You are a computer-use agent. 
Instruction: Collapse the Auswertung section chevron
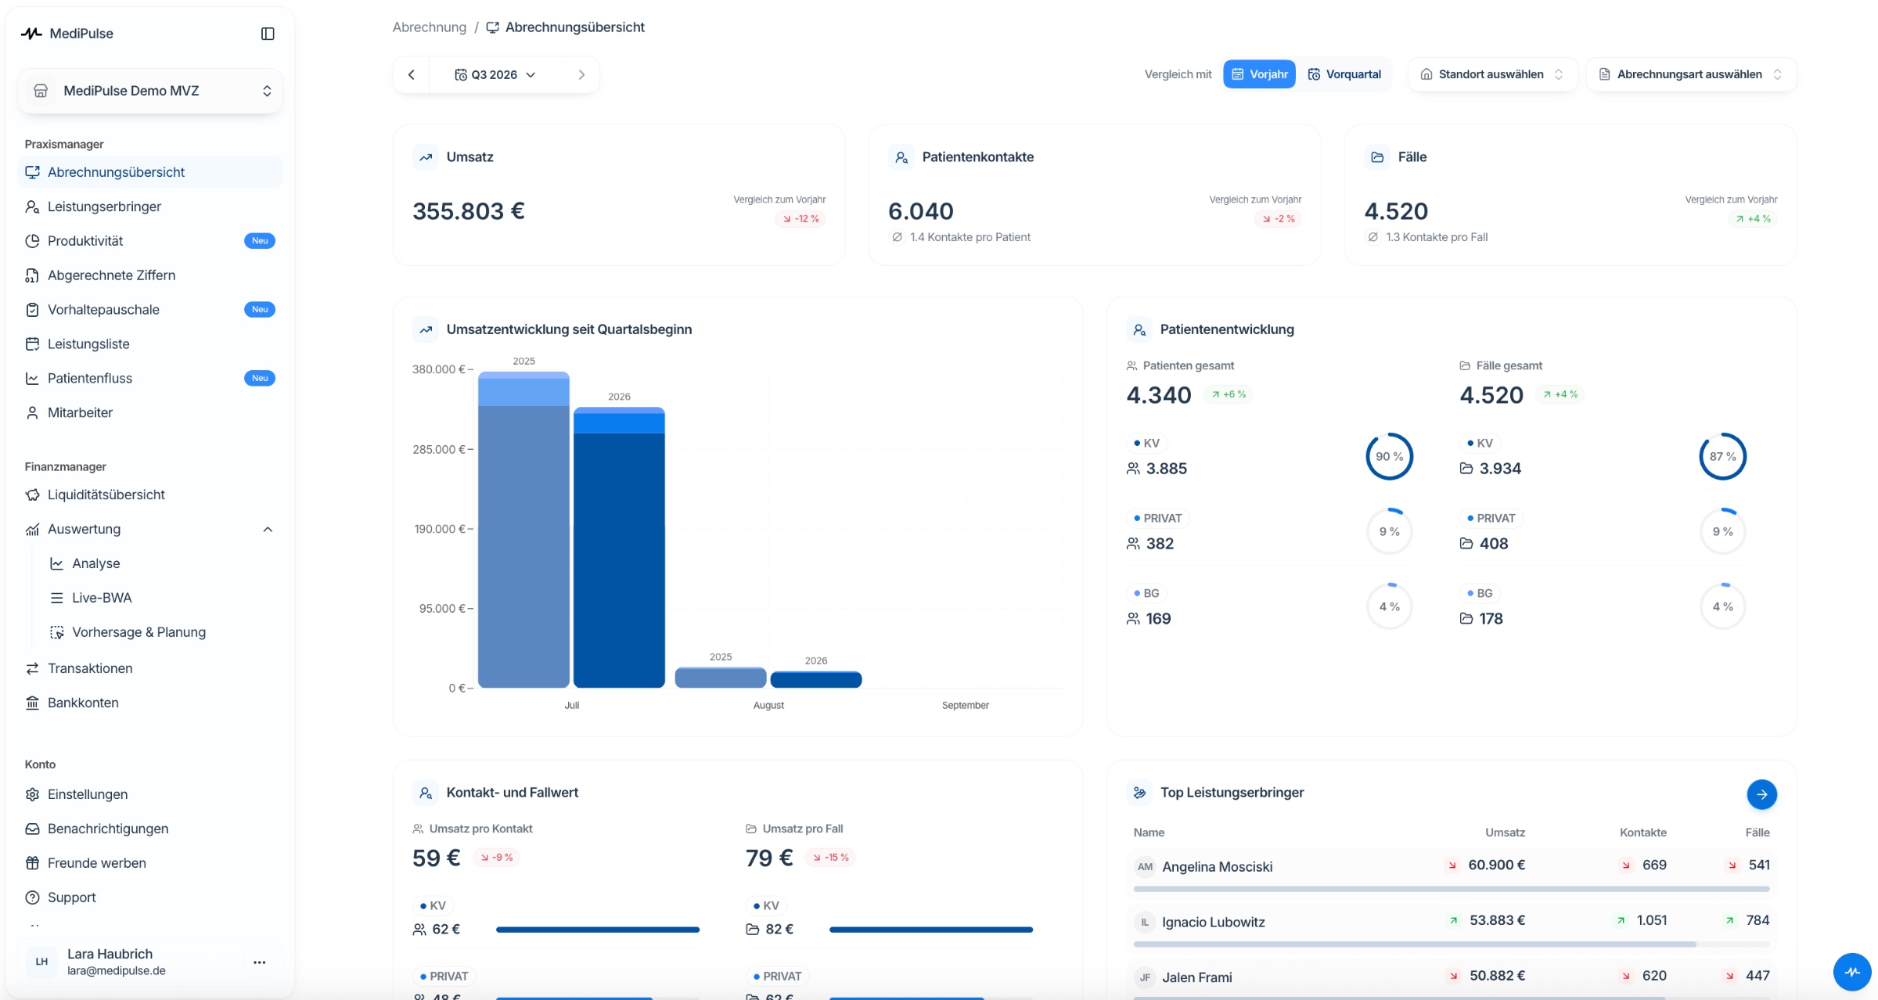pos(268,530)
